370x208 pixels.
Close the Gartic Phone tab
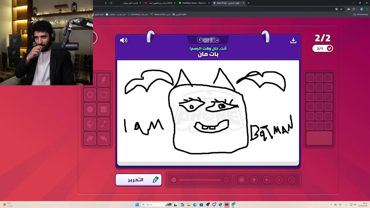243,3
